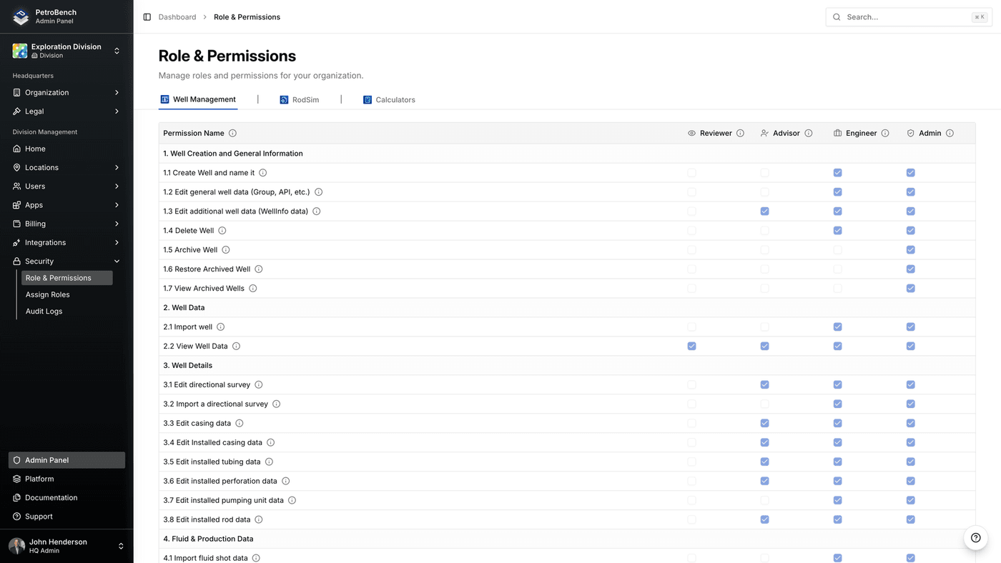Click the Reviewer eye column icon
The width and height of the screenshot is (1001, 563).
(691, 133)
